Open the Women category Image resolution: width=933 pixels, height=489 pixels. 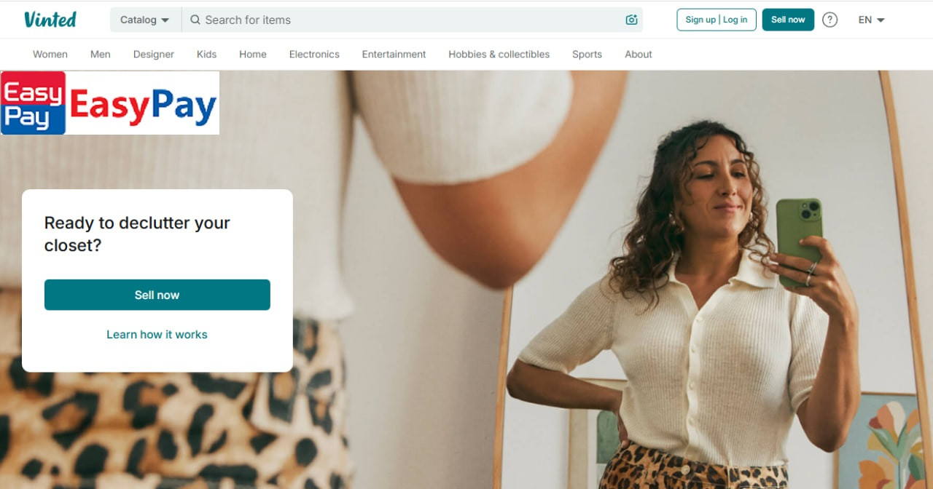point(50,55)
